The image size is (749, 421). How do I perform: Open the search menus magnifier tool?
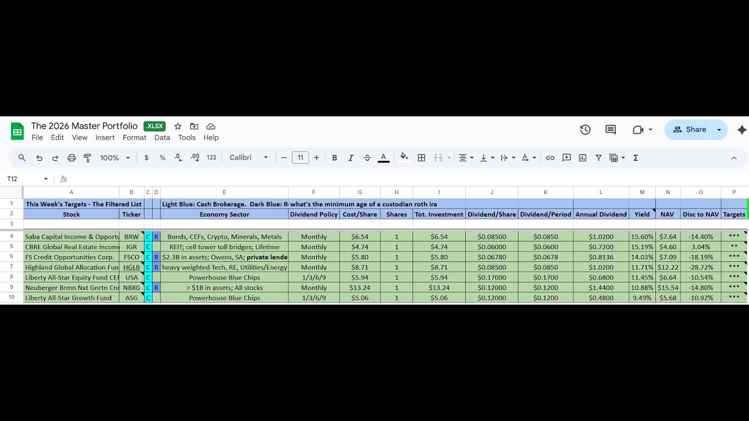tap(22, 158)
